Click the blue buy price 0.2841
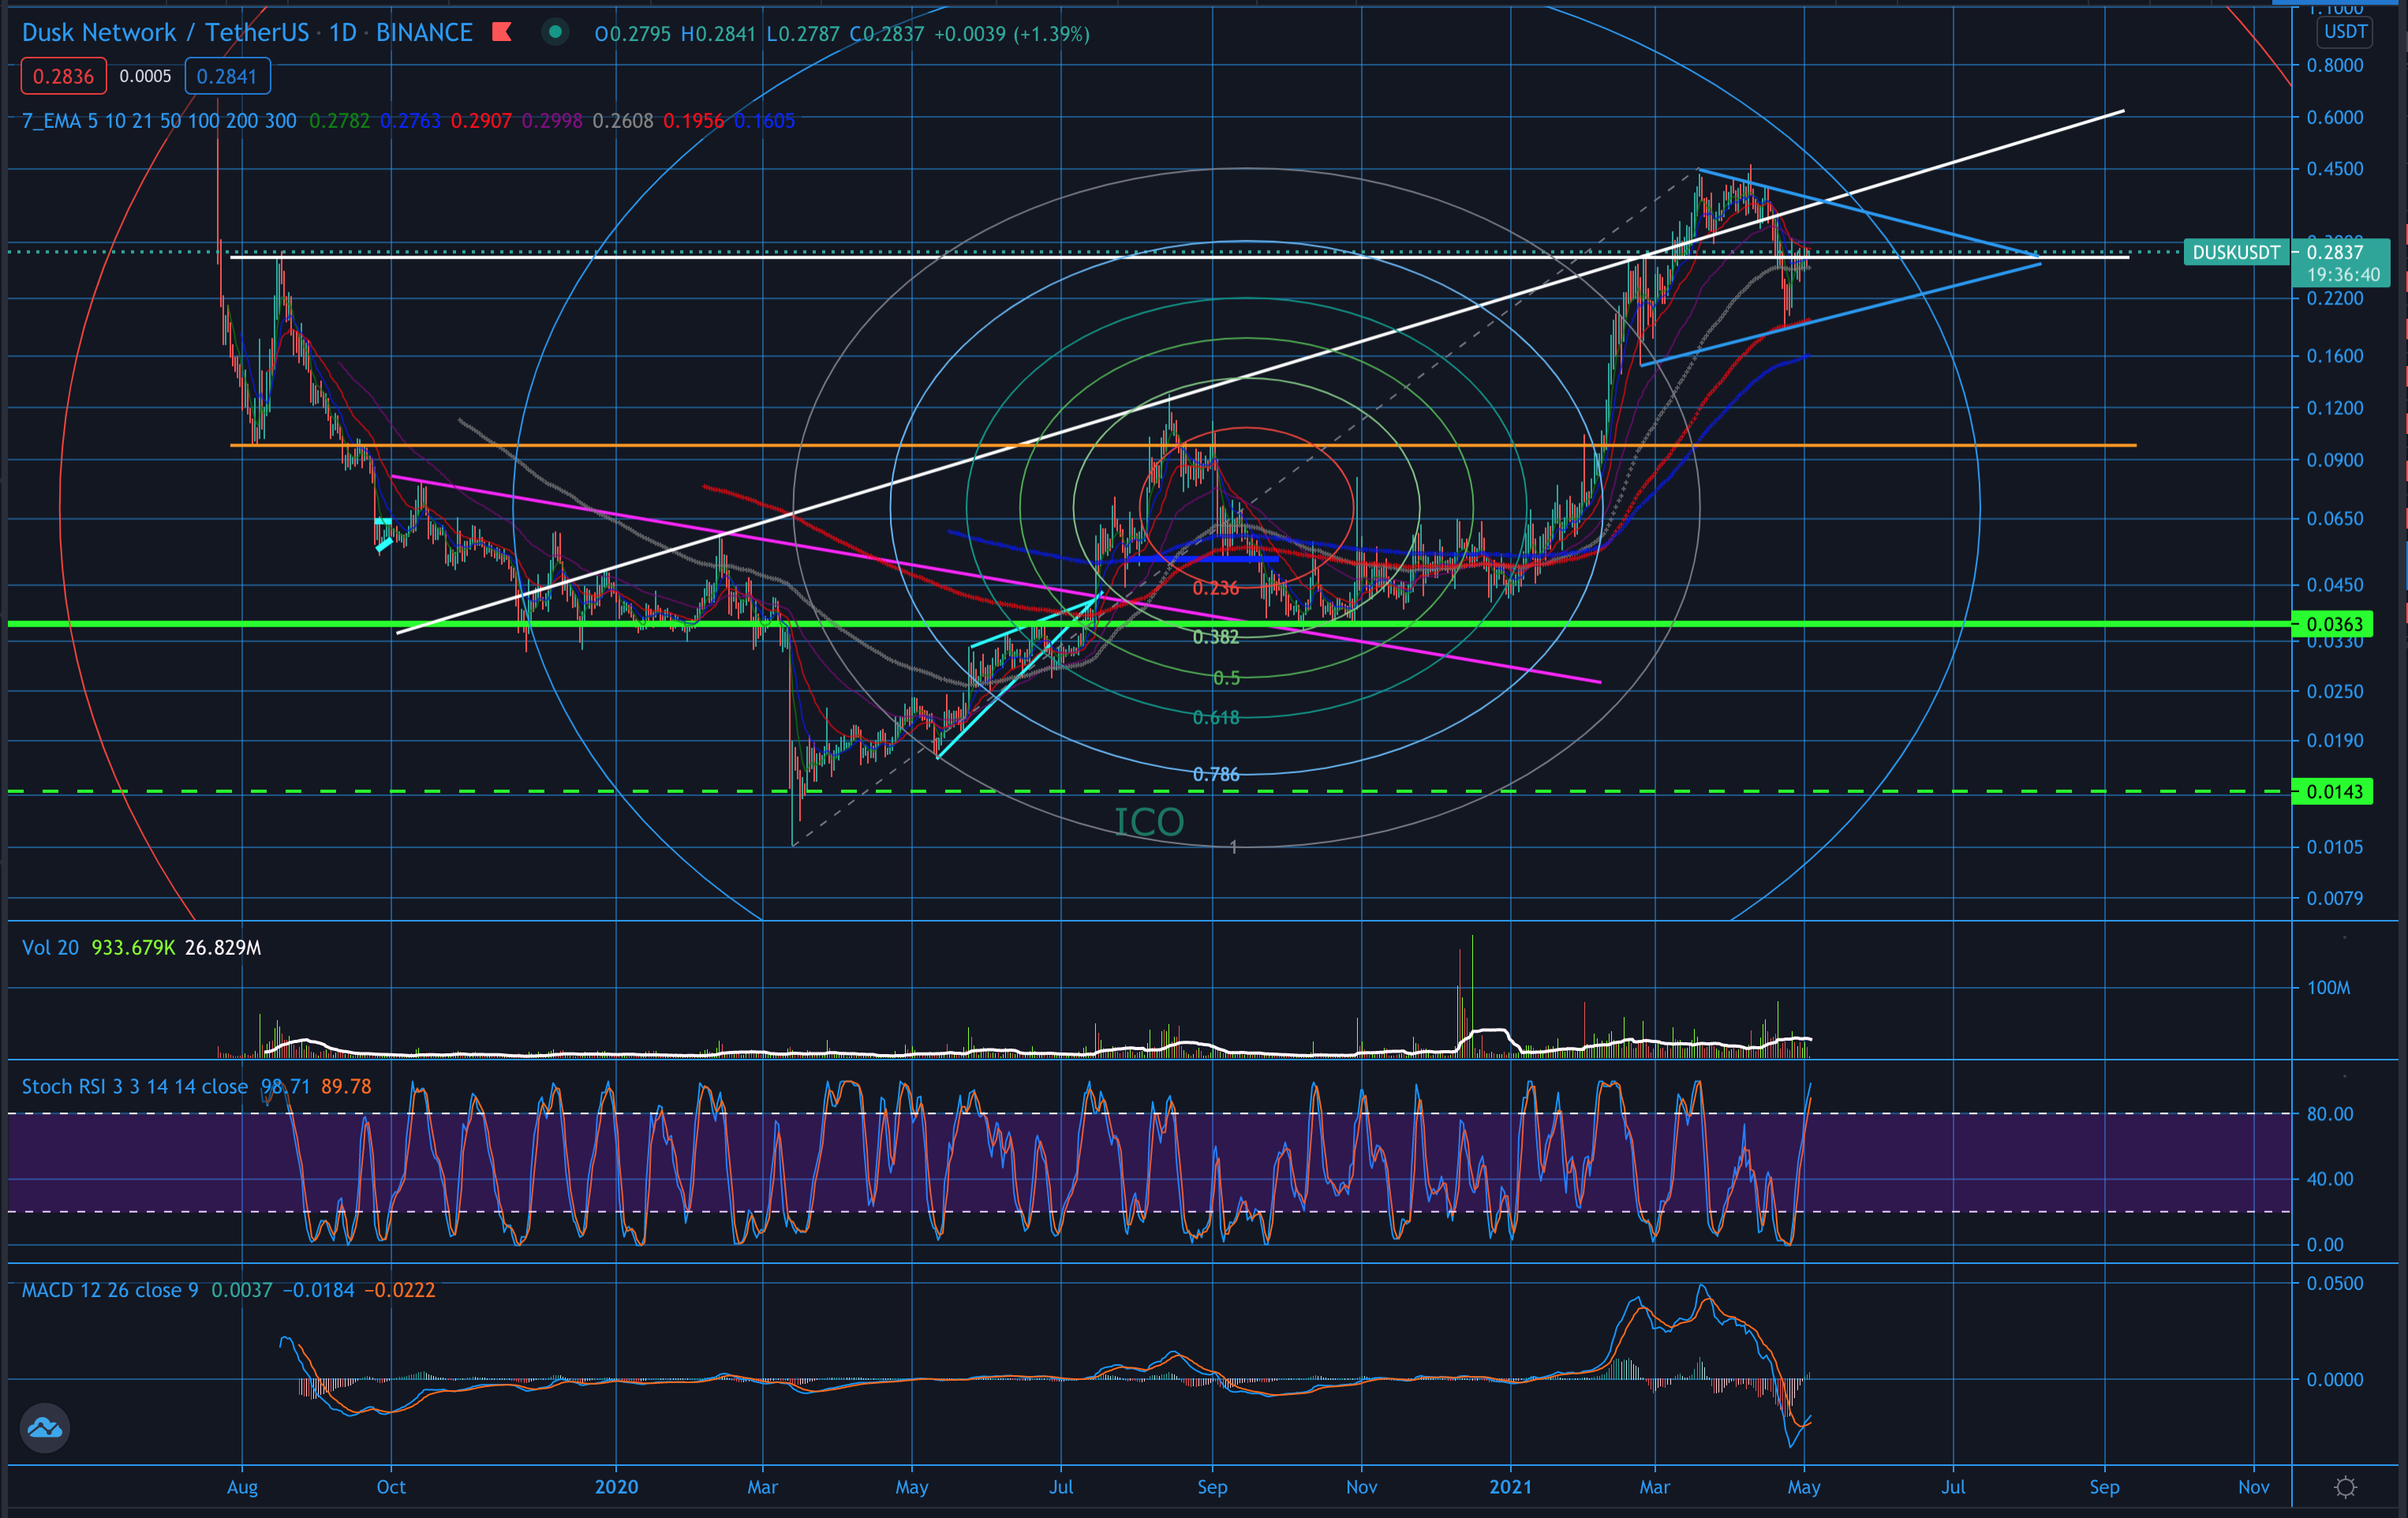Image resolution: width=2408 pixels, height=1518 pixels. [x=227, y=76]
